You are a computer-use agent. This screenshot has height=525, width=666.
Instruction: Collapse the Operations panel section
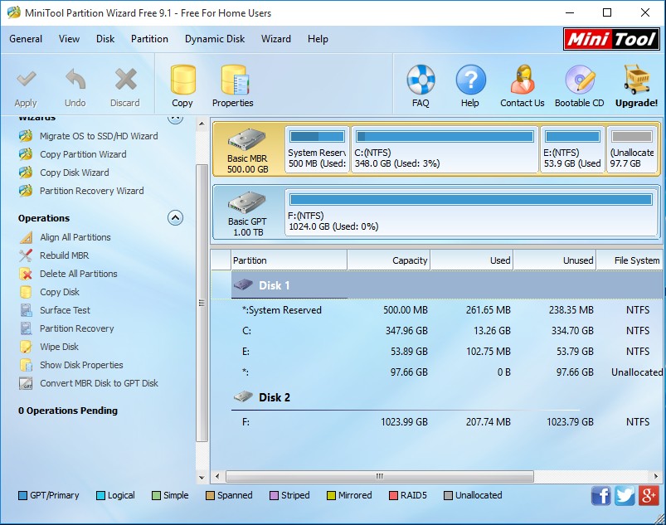[175, 218]
